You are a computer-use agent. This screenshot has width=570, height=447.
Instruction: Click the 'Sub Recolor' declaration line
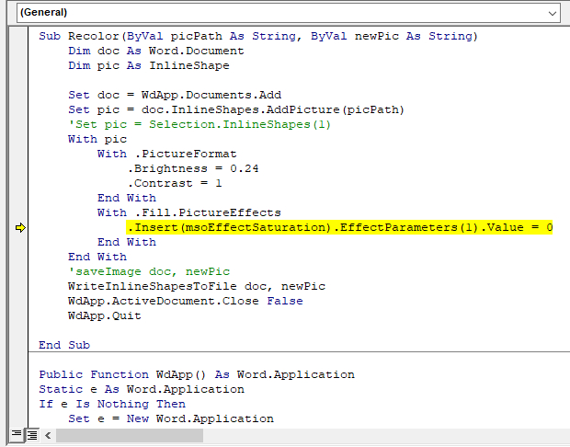[258, 36]
